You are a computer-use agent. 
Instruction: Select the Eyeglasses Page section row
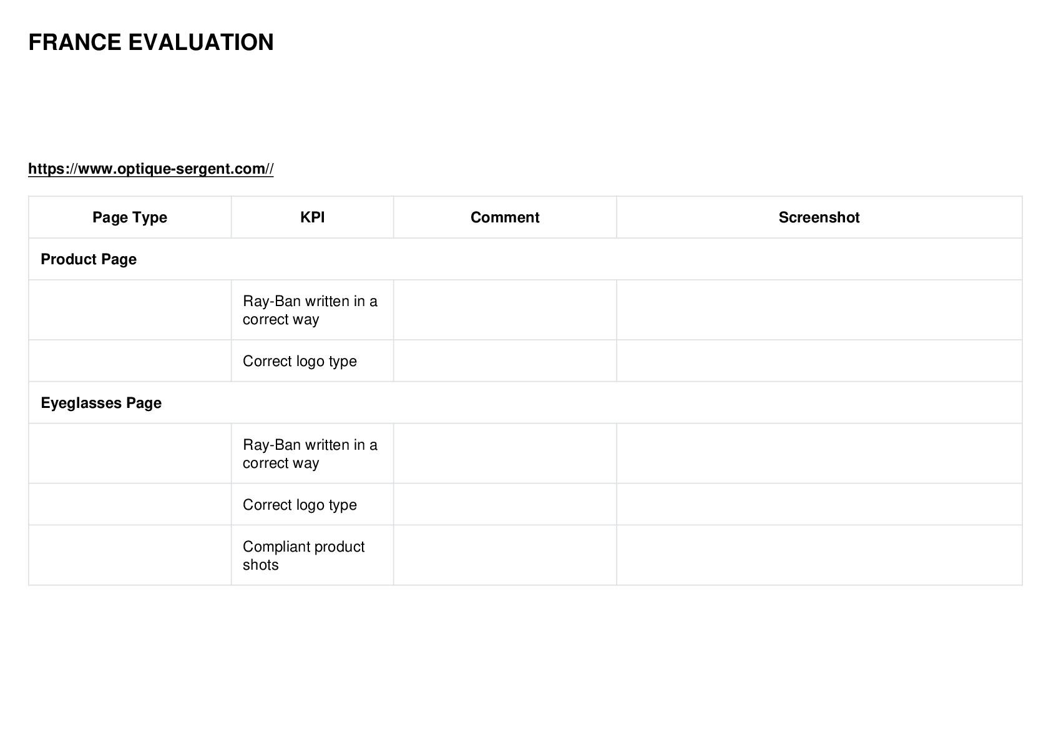coord(525,403)
